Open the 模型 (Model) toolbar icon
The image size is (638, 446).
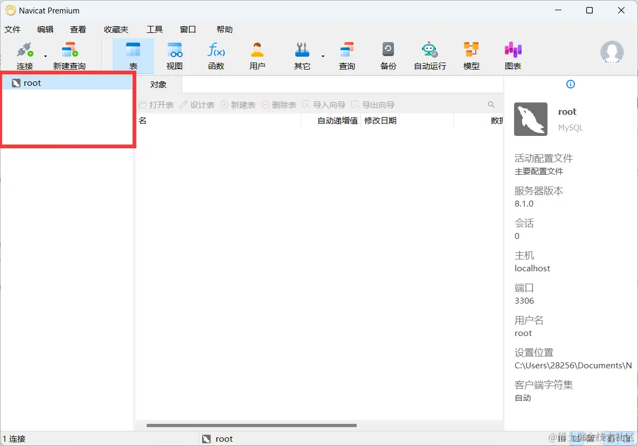(x=471, y=50)
